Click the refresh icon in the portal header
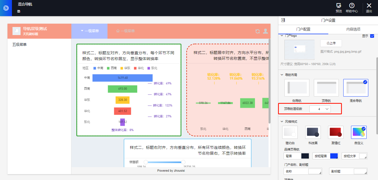378x180 pixels. [258, 31]
